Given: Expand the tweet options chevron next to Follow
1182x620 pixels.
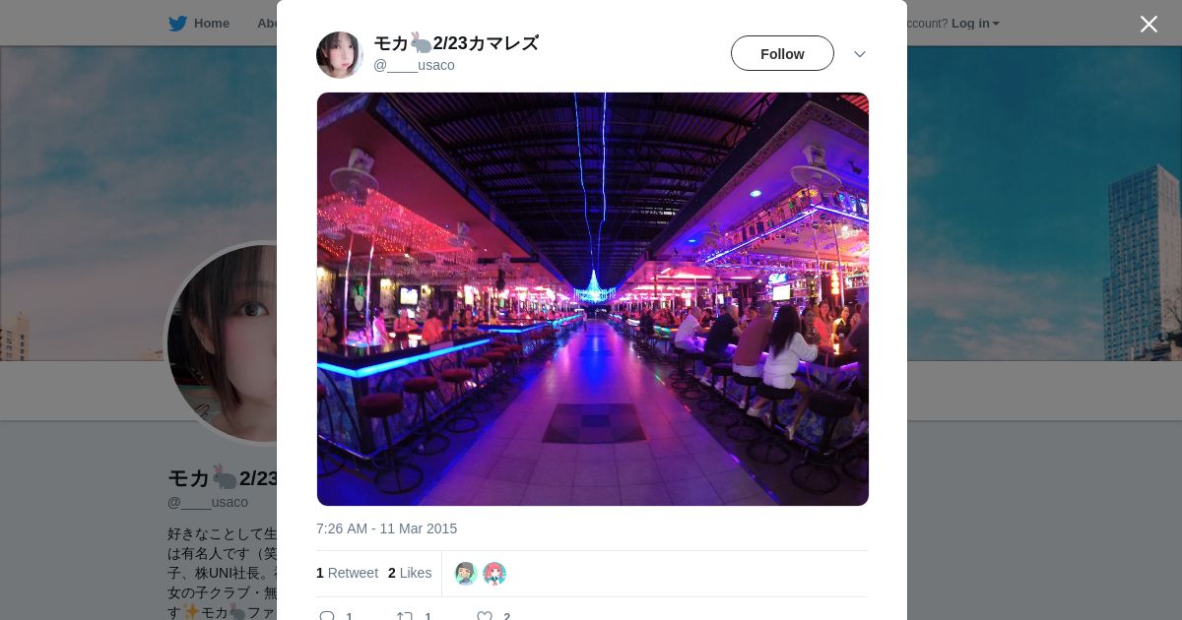Looking at the screenshot, I should point(859,54).
